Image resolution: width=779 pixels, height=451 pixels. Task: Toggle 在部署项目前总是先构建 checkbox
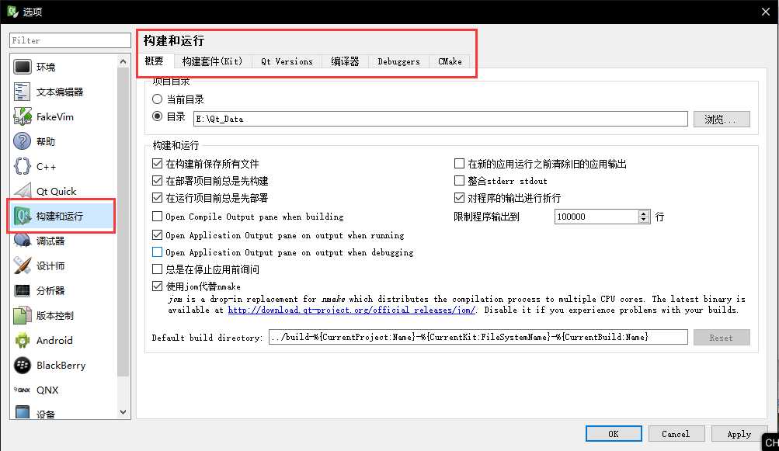point(157,180)
